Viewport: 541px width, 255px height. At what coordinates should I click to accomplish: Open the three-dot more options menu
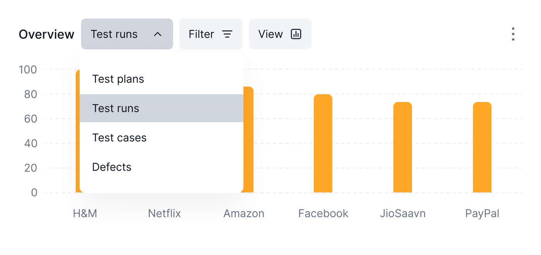(513, 34)
